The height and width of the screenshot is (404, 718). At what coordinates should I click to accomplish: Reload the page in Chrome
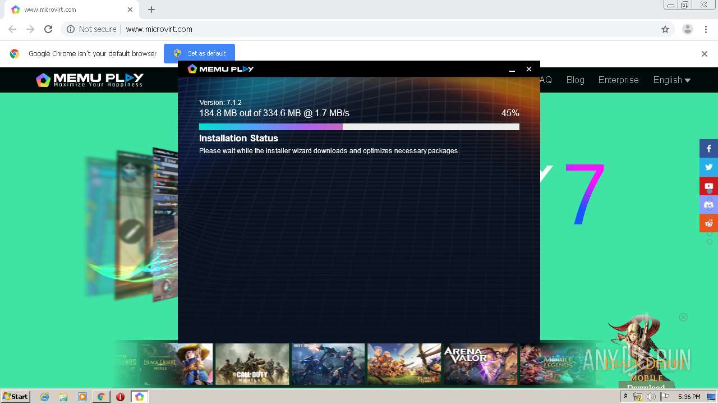tap(48, 29)
